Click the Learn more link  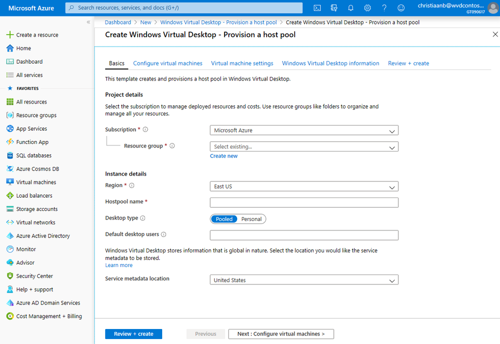tap(119, 265)
